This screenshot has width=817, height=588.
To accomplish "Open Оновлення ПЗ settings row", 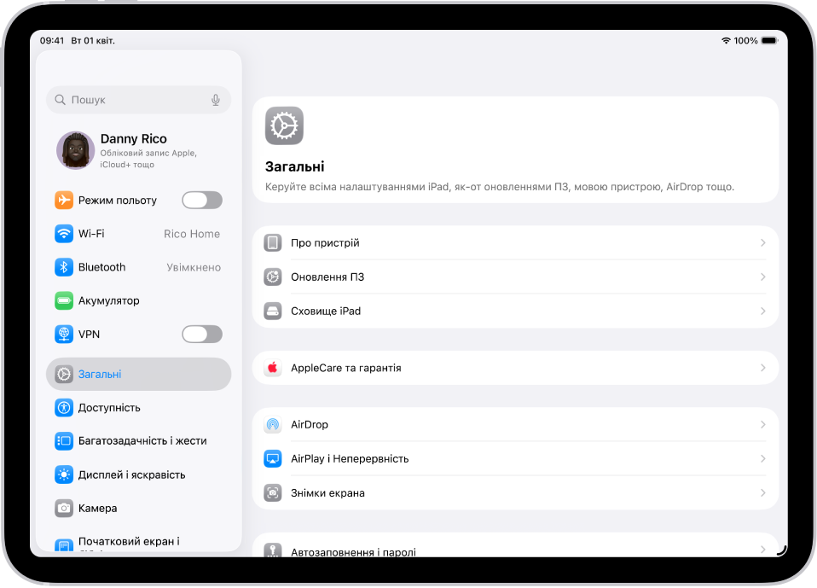I will [515, 277].
